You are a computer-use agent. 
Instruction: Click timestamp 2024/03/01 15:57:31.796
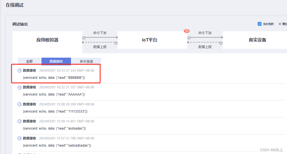click(67, 138)
